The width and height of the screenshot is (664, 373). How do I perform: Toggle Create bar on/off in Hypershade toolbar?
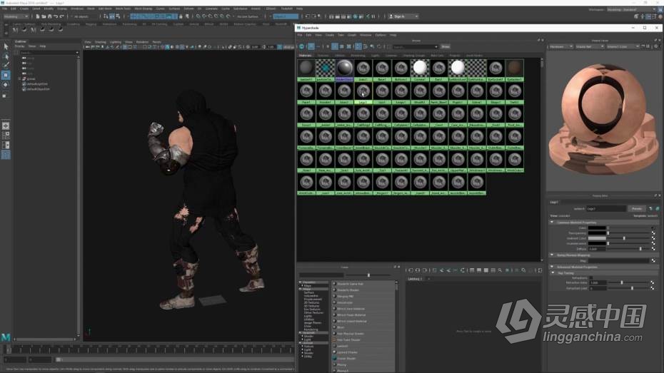click(x=301, y=46)
